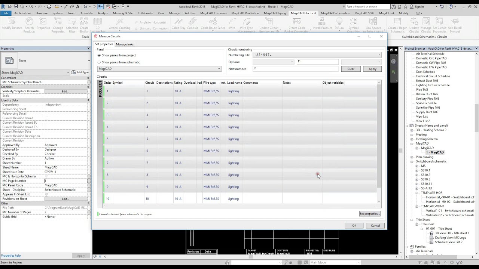
Task: Expand the SB10.1 node in Project Browser
Action: click(417, 170)
